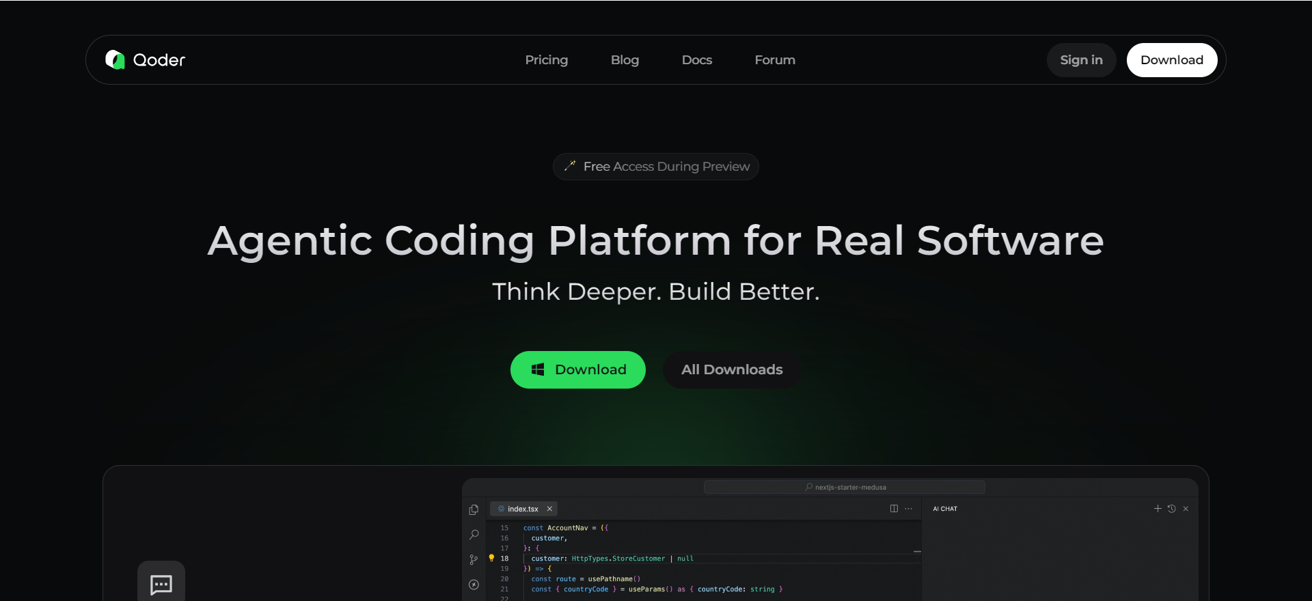Click the React icon on index.tsx tab
Image resolution: width=1312 pixels, height=601 pixels.
501,509
